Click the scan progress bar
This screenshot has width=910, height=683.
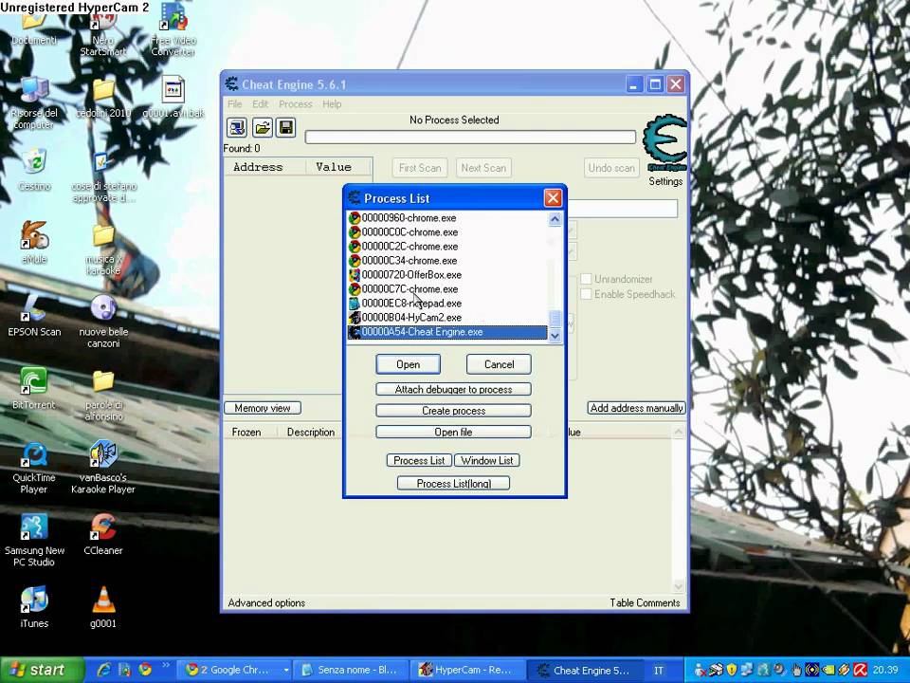tap(470, 137)
